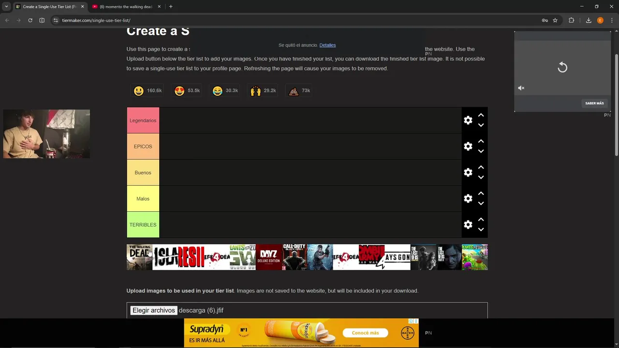Select The Walking Dead thumbnail
Image resolution: width=619 pixels, height=348 pixels.
coord(139,257)
